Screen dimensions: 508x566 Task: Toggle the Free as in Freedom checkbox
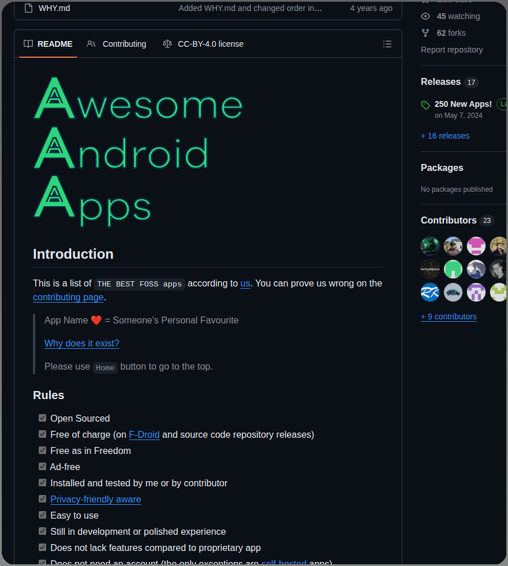point(43,450)
